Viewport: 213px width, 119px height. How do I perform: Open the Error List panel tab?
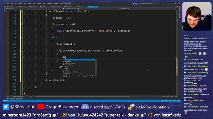coord(12,98)
